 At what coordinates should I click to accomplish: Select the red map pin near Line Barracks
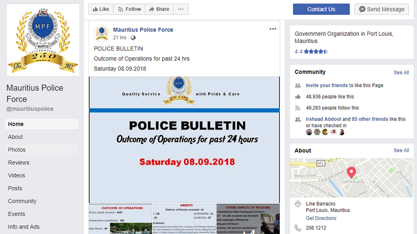351,172
